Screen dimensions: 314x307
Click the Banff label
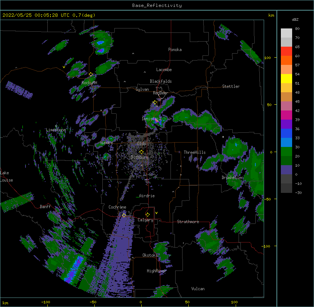point(45,207)
